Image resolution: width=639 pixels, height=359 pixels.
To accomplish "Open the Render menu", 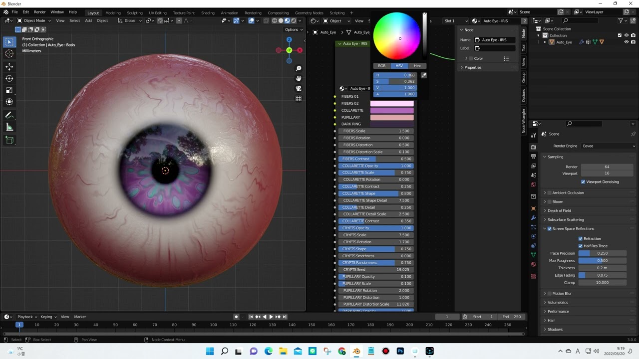I will coord(39,12).
